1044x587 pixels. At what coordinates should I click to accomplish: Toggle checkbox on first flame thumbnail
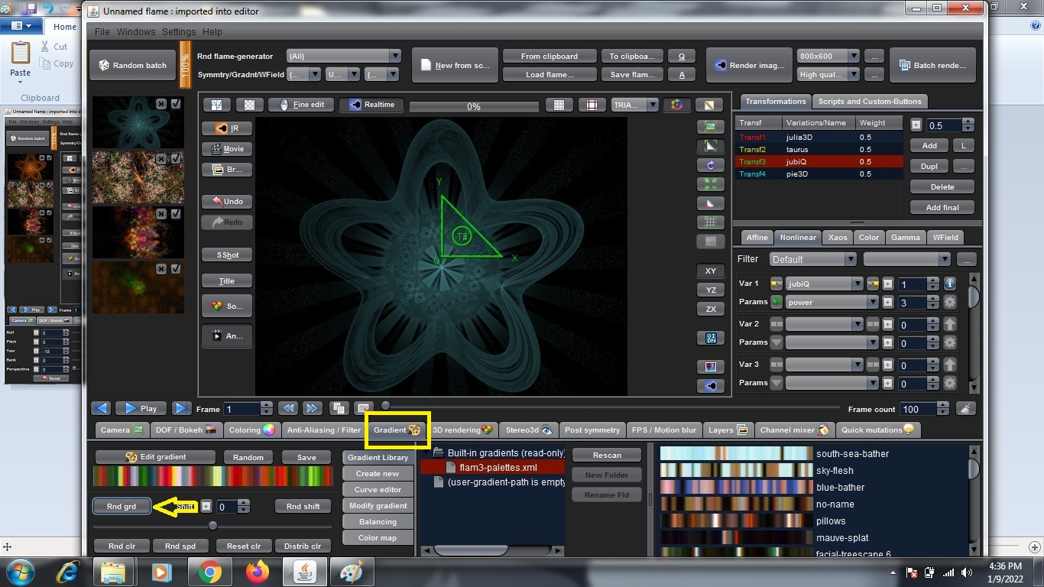coord(176,104)
